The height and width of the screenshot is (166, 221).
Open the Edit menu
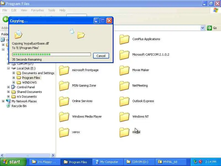pos(14,10)
